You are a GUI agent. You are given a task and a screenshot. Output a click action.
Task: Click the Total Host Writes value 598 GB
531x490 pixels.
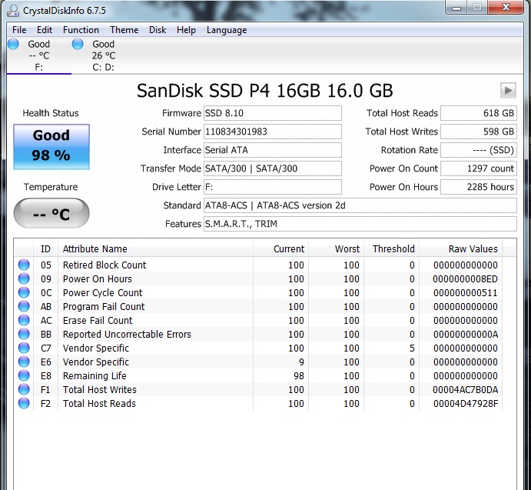pyautogui.click(x=479, y=132)
